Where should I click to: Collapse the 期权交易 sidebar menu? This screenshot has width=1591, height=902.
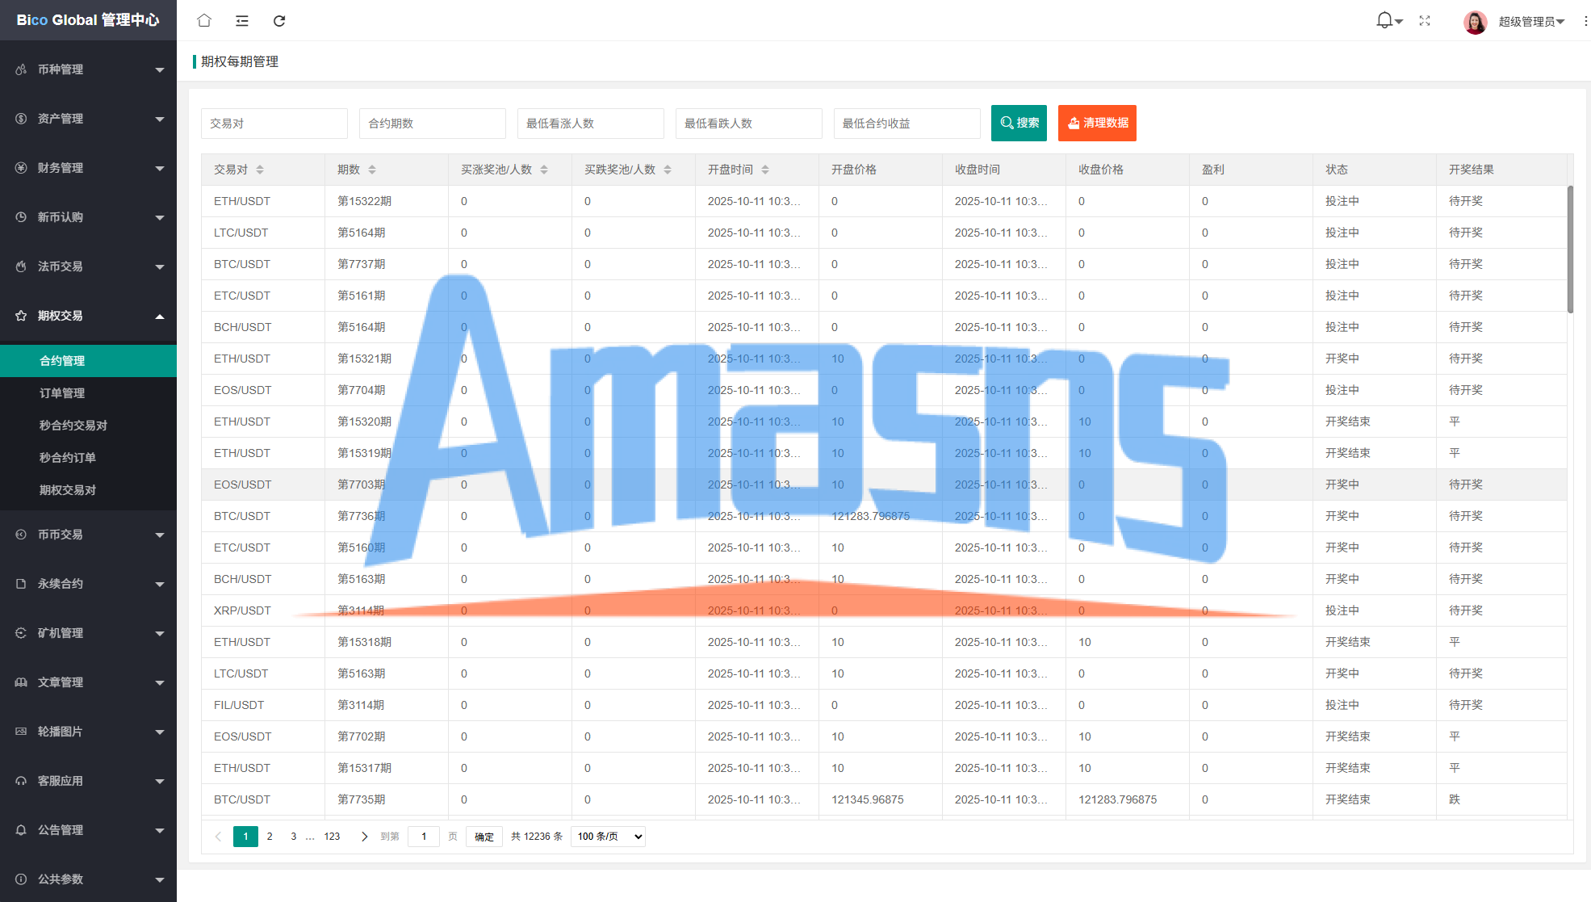(88, 316)
